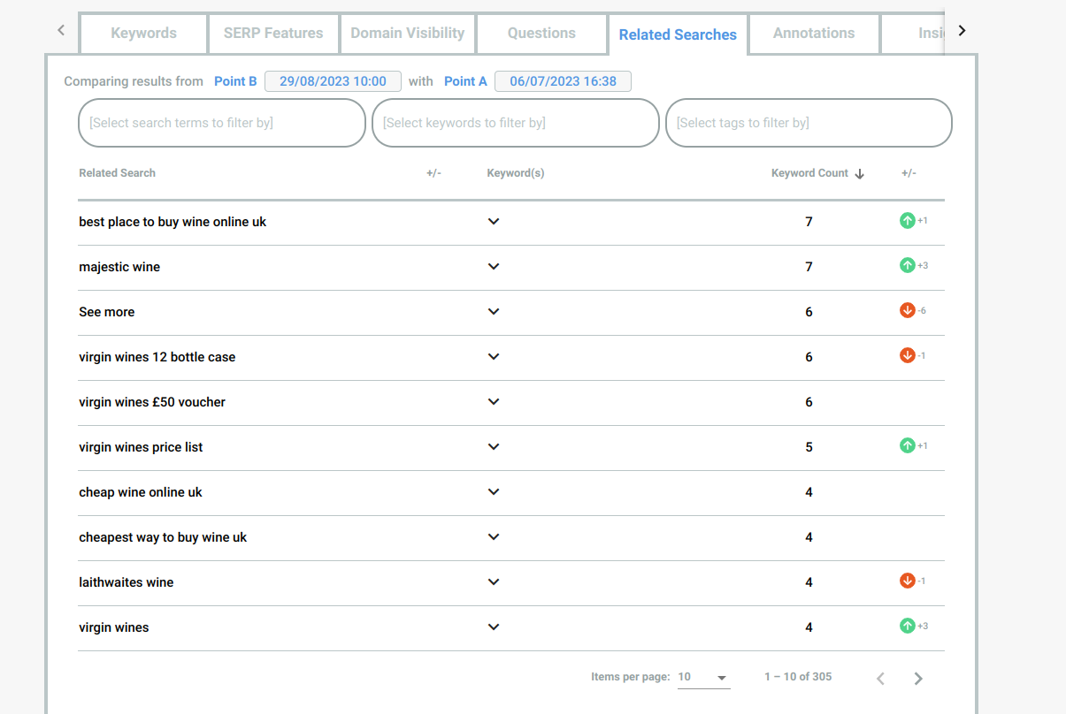Switch to the SERP Features tab
The height and width of the screenshot is (714, 1066).
click(x=273, y=34)
